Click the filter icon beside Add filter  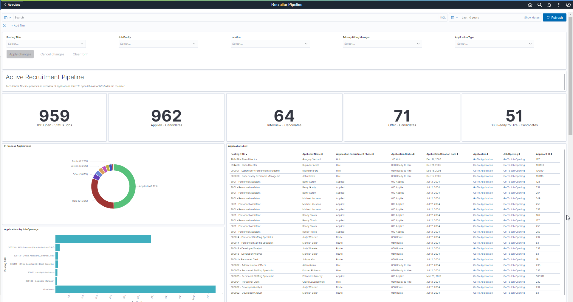point(4,26)
